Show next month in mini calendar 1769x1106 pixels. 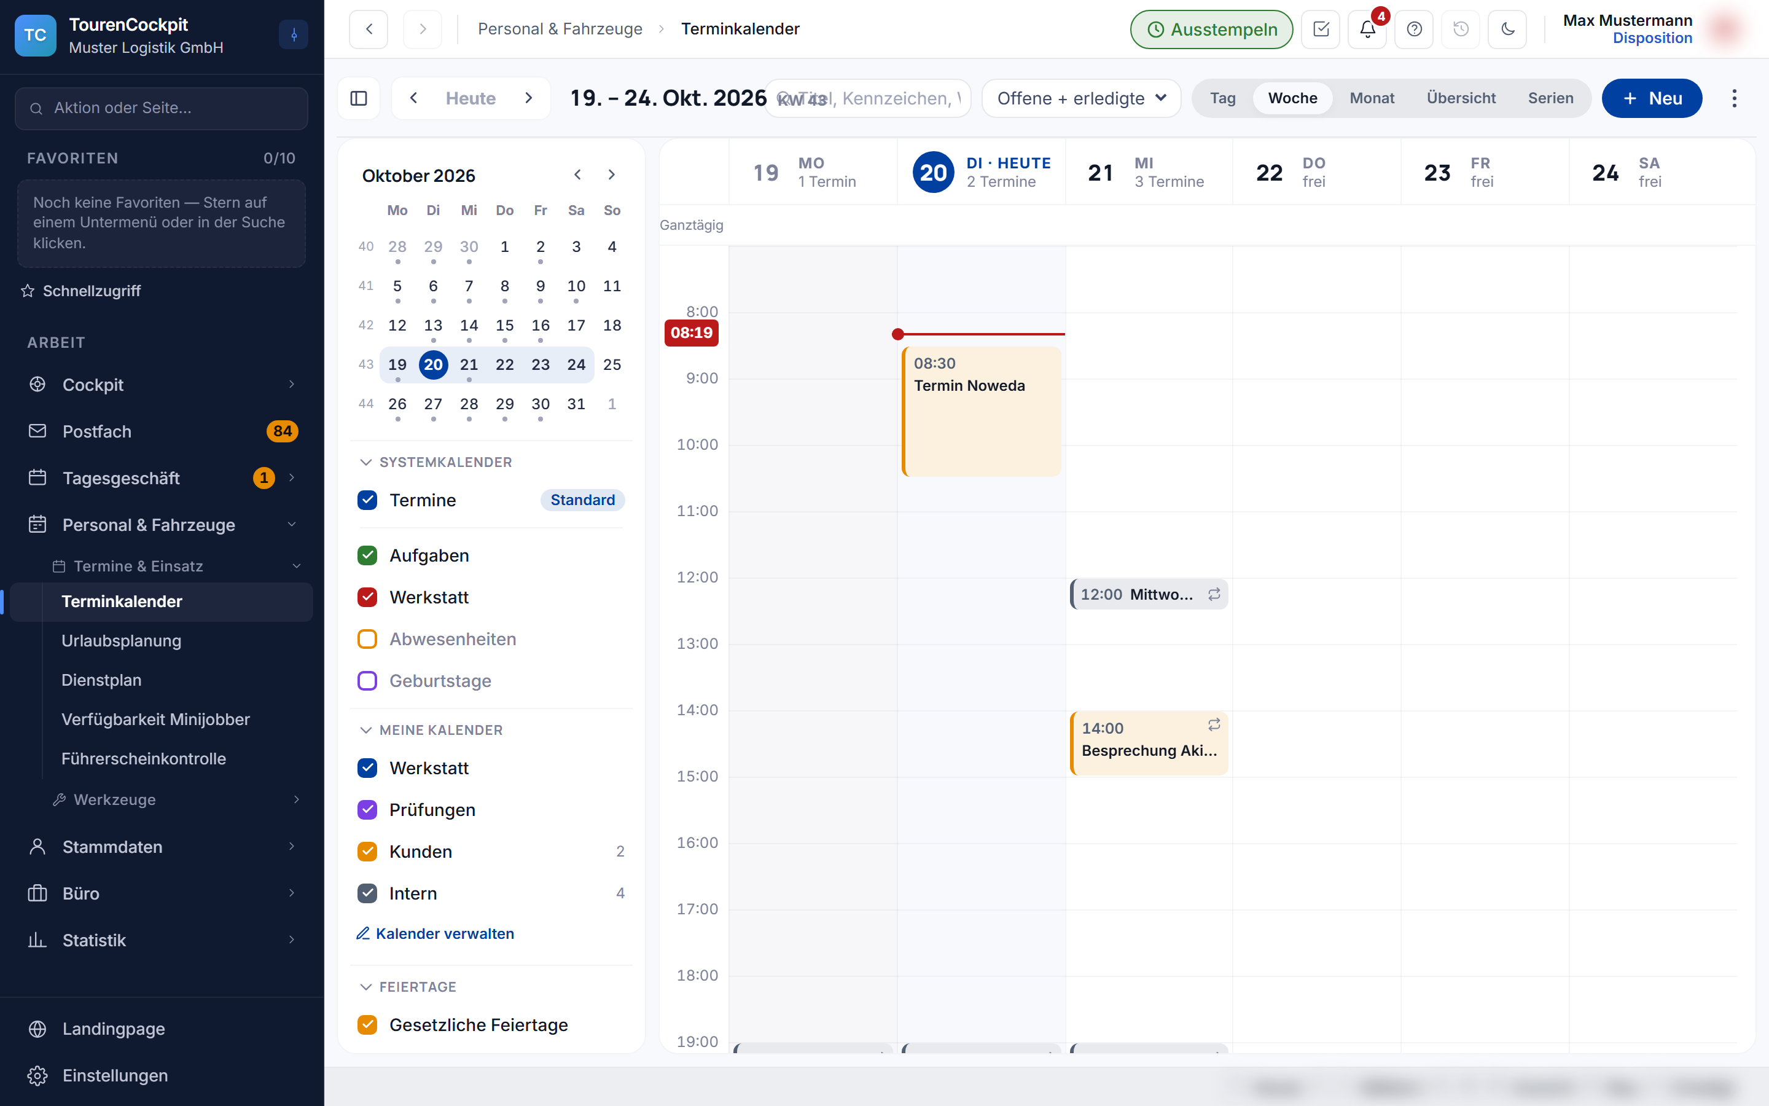(612, 175)
